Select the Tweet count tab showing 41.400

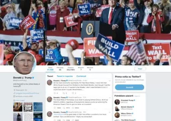[50, 69]
